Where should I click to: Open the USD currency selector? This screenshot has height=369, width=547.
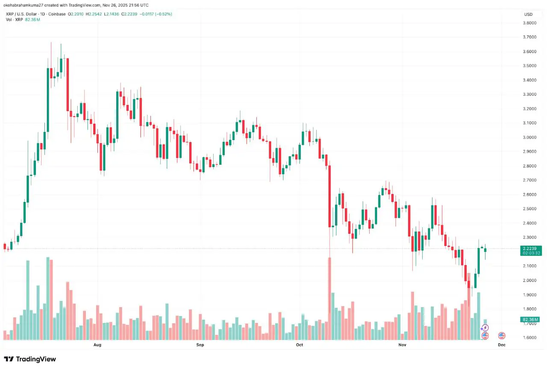[x=528, y=15]
